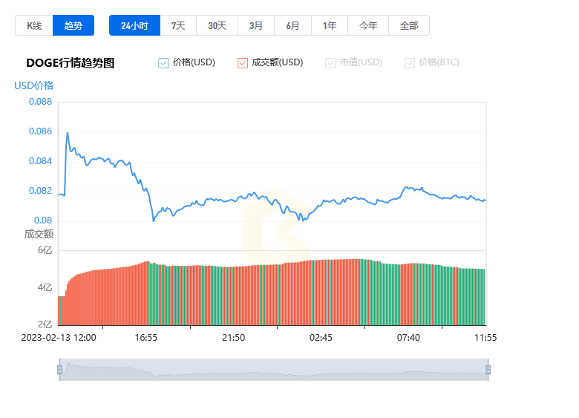Screen dimensions: 579x418
Task: Choose the 7天 time range
Action: pyautogui.click(x=178, y=25)
